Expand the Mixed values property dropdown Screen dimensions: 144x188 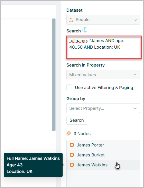(x=103, y=75)
